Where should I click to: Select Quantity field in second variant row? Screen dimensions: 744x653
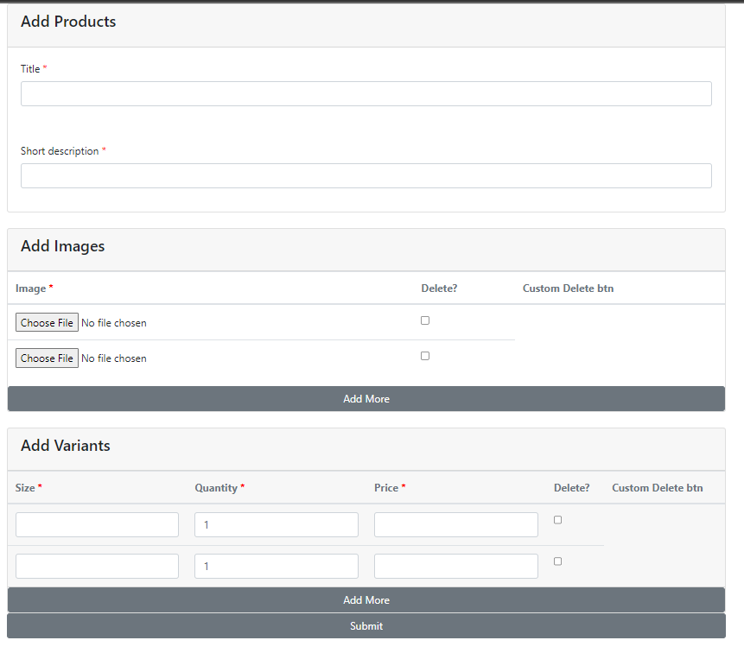coord(277,567)
